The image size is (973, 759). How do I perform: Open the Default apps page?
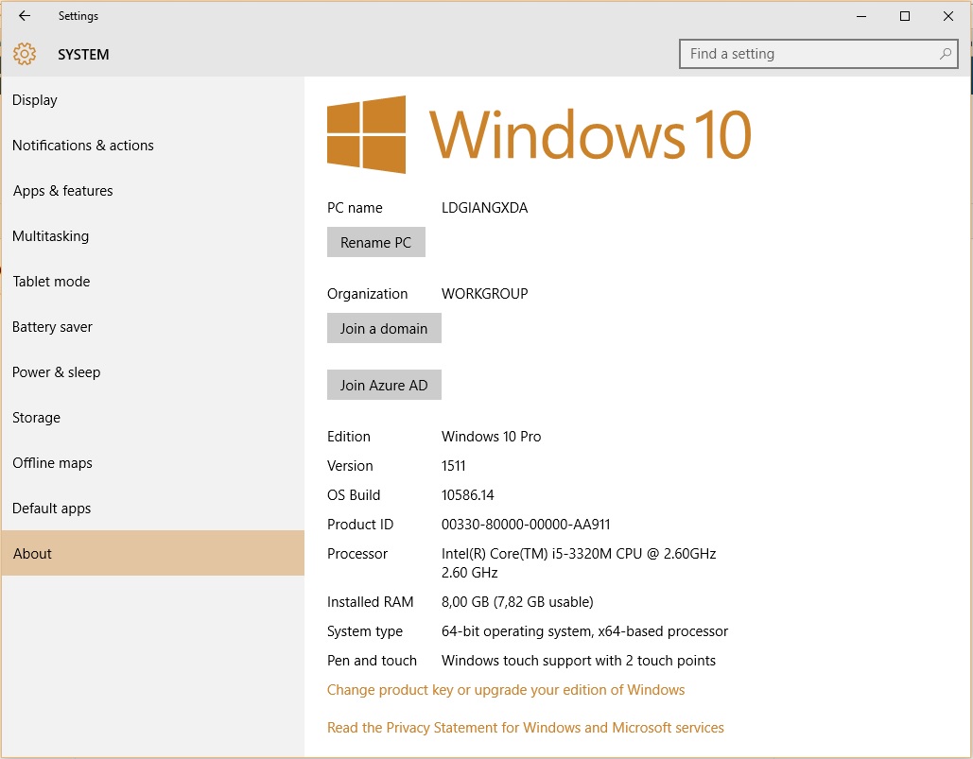(x=54, y=508)
